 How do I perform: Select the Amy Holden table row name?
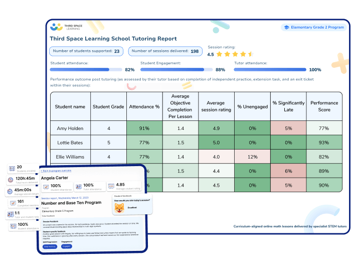[70, 128]
